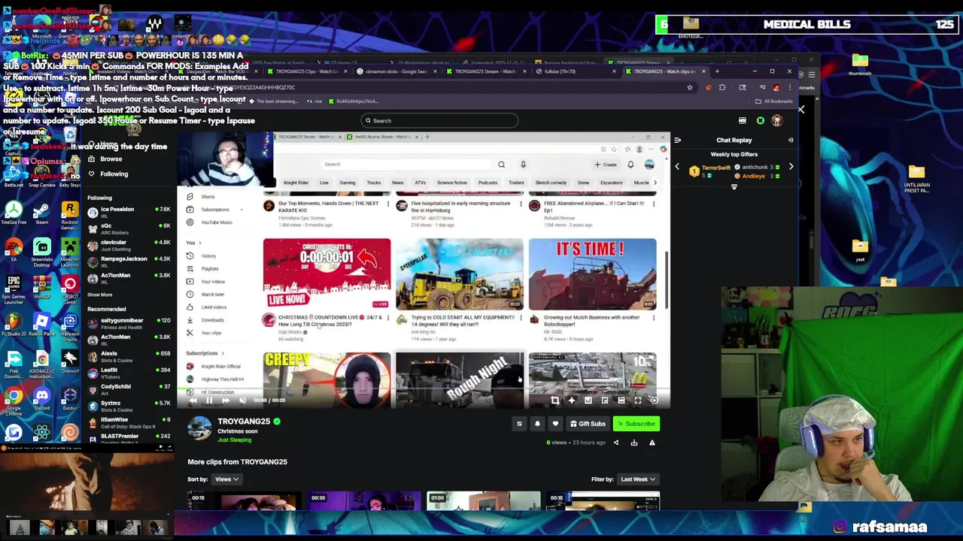
Task: Click the green Subscribe button
Action: pos(636,424)
